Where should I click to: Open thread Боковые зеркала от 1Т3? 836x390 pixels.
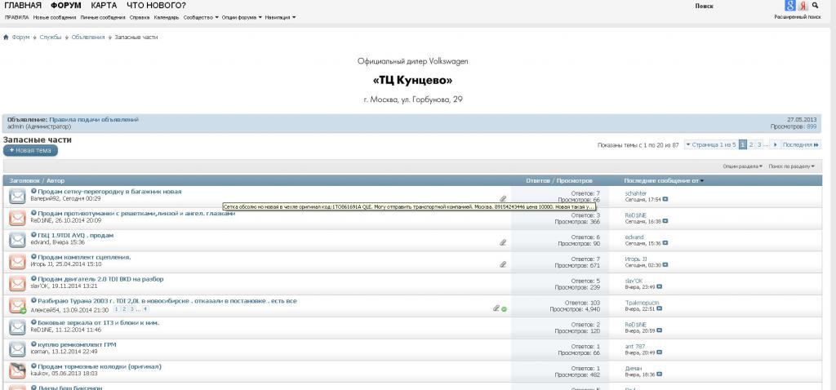click(99, 323)
